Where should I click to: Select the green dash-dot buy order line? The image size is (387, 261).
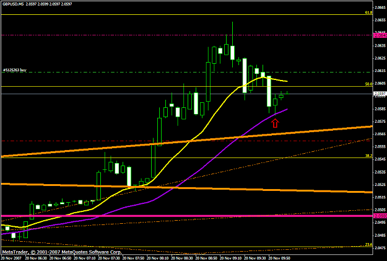tap(187, 72)
